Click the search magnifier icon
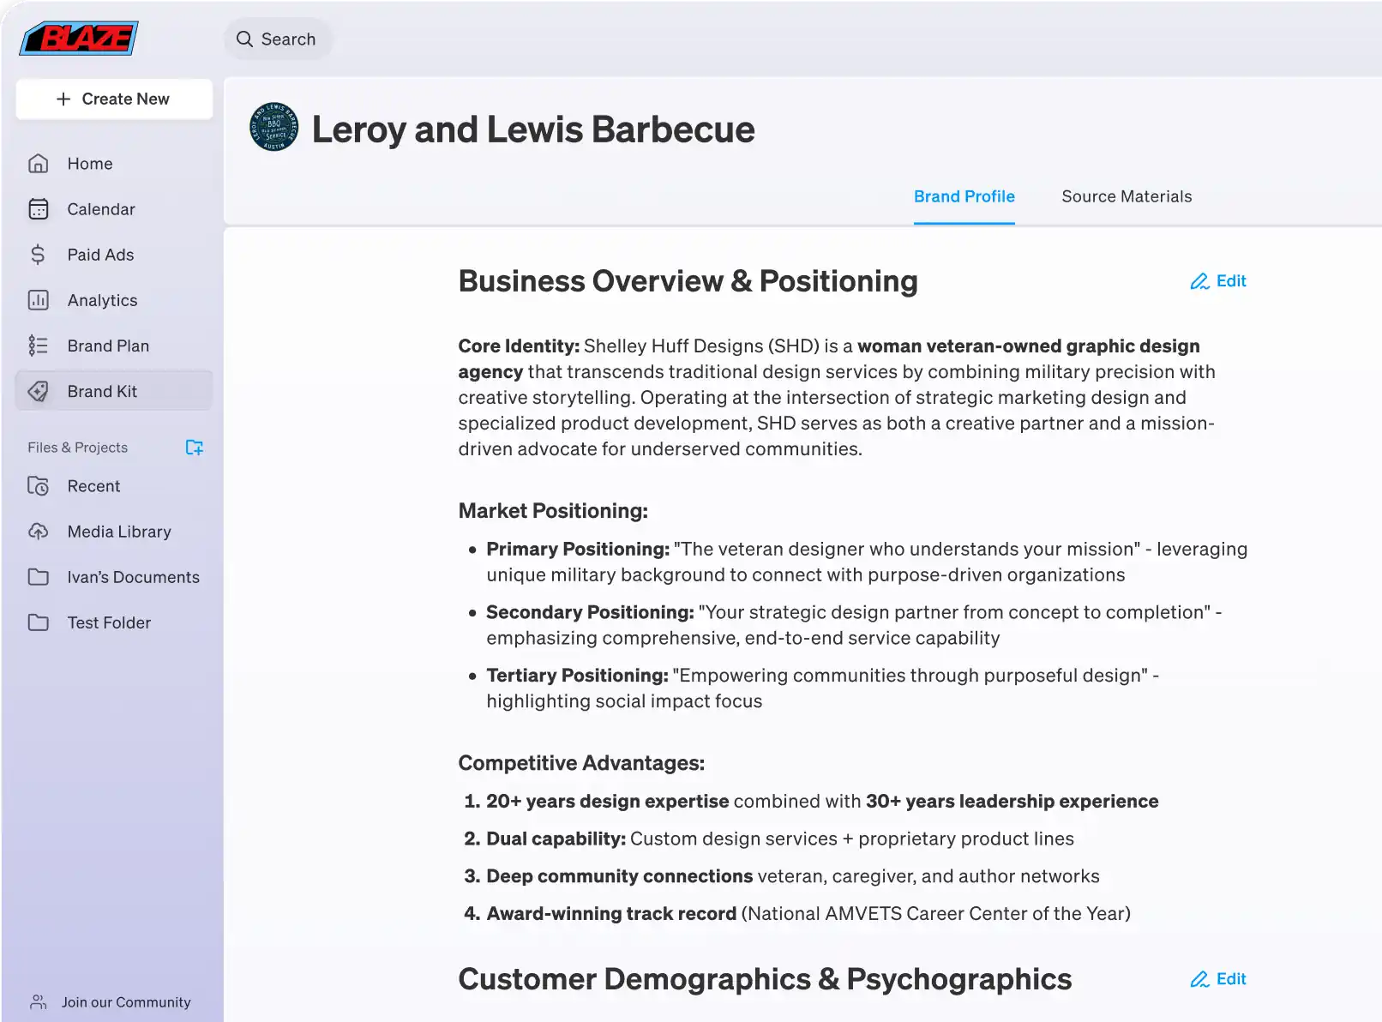This screenshot has width=1382, height=1022. click(244, 39)
